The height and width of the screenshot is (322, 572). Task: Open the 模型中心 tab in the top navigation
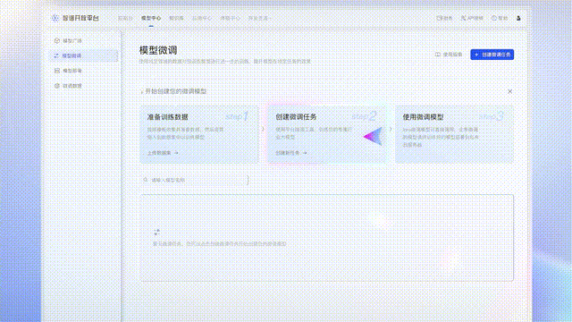[x=151, y=18]
